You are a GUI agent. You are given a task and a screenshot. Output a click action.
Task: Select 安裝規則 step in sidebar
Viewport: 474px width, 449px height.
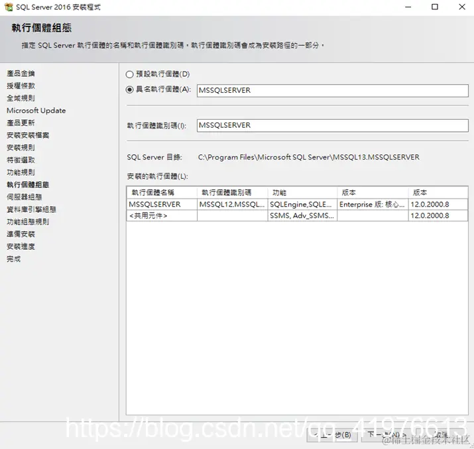[21, 148]
